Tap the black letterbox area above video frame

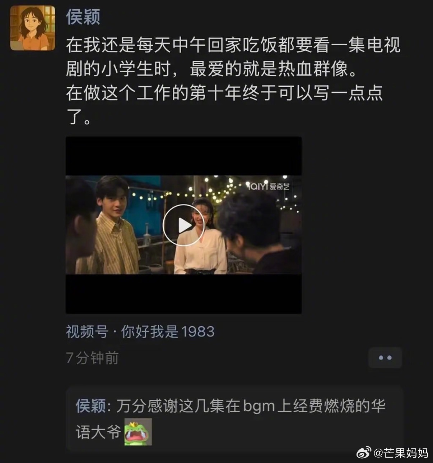pyautogui.click(x=183, y=156)
